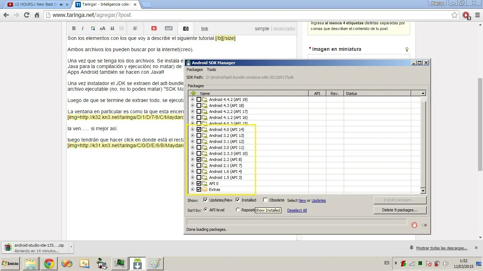This screenshot has width=483, height=271.
Task: Open the system tray volume icon
Action: [446, 264]
